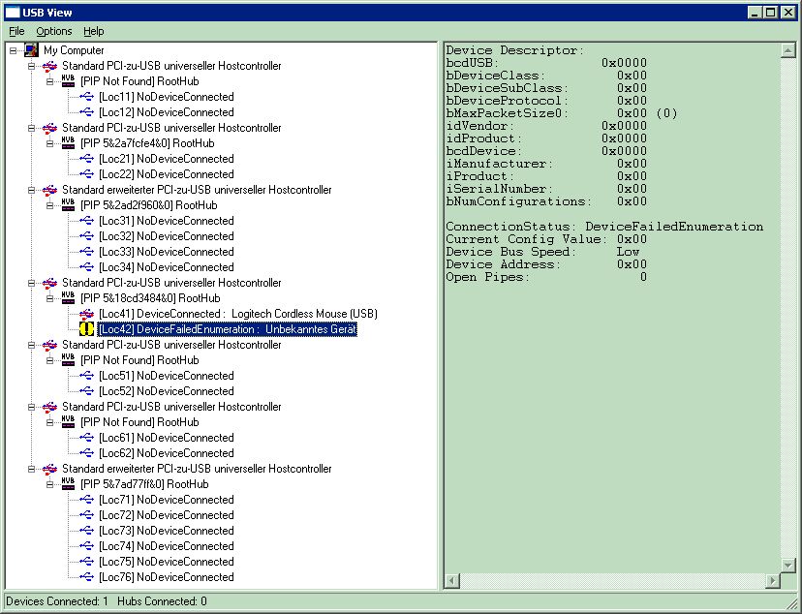802x614 pixels.
Task: Select the [Loc76] NoDeviceConnected row
Action: coord(167,577)
